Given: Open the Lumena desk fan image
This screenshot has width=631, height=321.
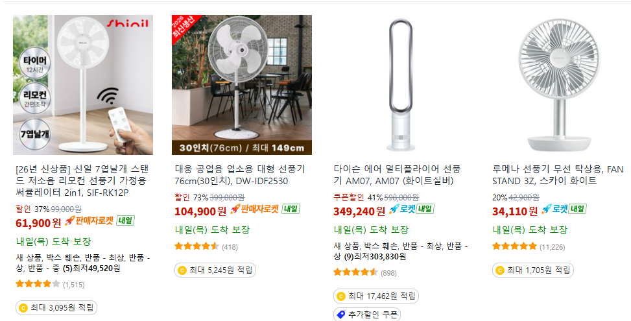Looking at the screenshot, I should (x=560, y=85).
